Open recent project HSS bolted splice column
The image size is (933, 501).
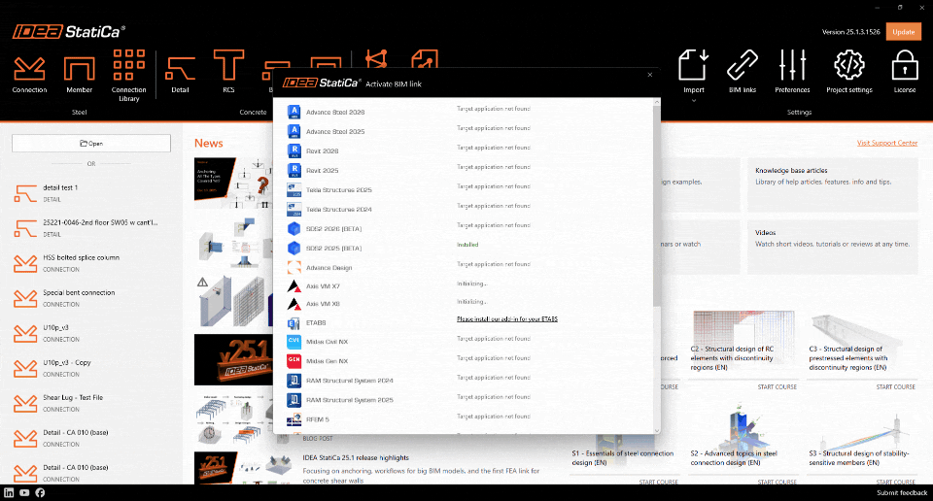coord(91,263)
